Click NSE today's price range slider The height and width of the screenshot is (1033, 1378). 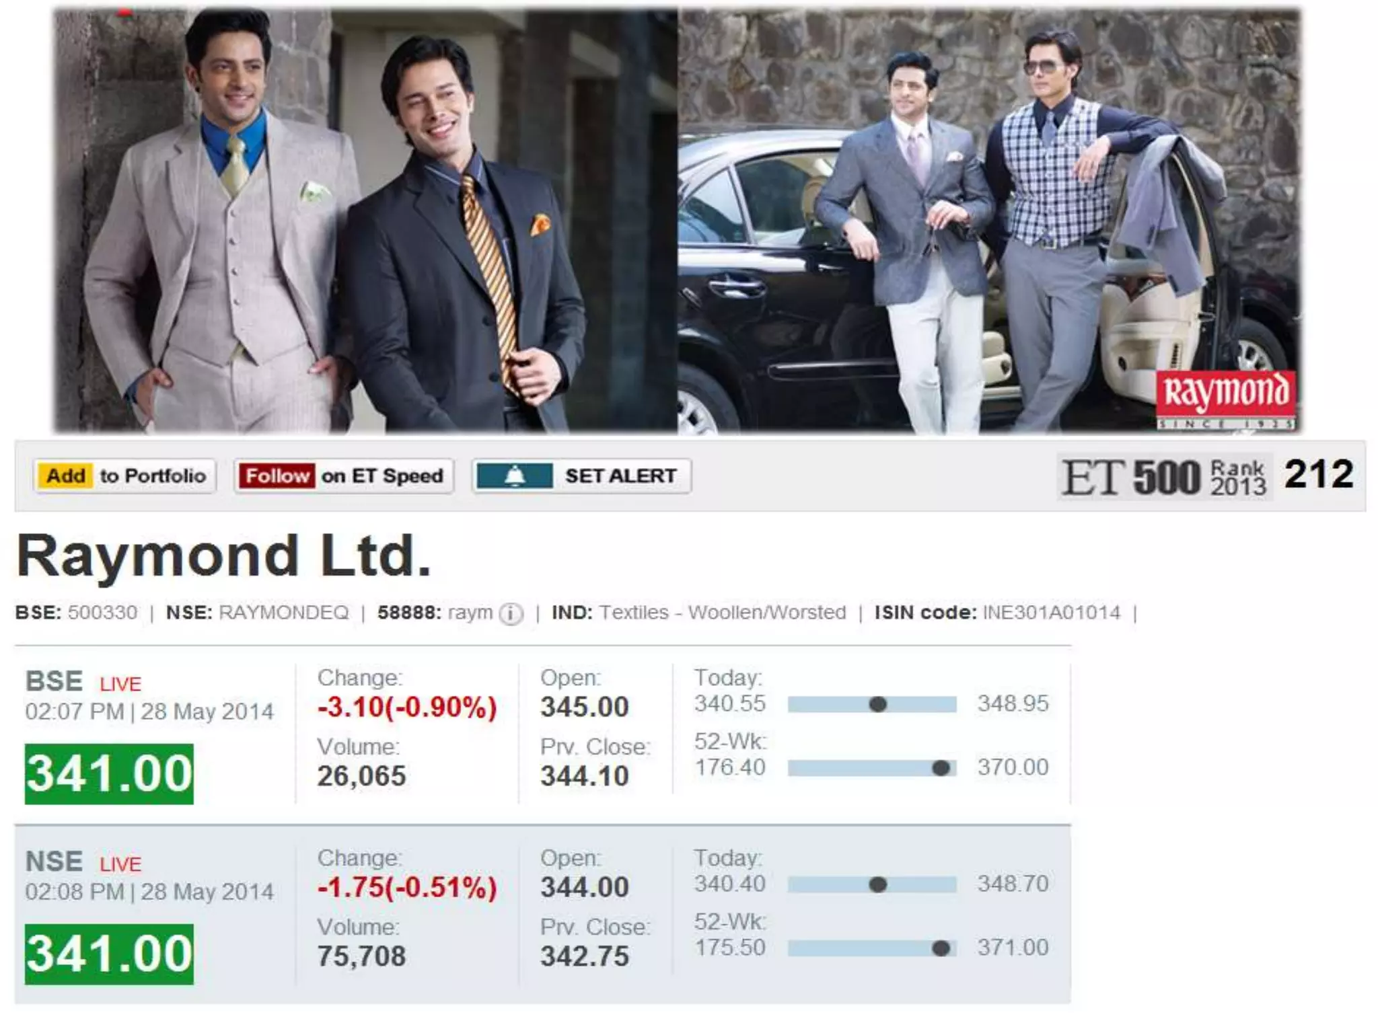(872, 884)
